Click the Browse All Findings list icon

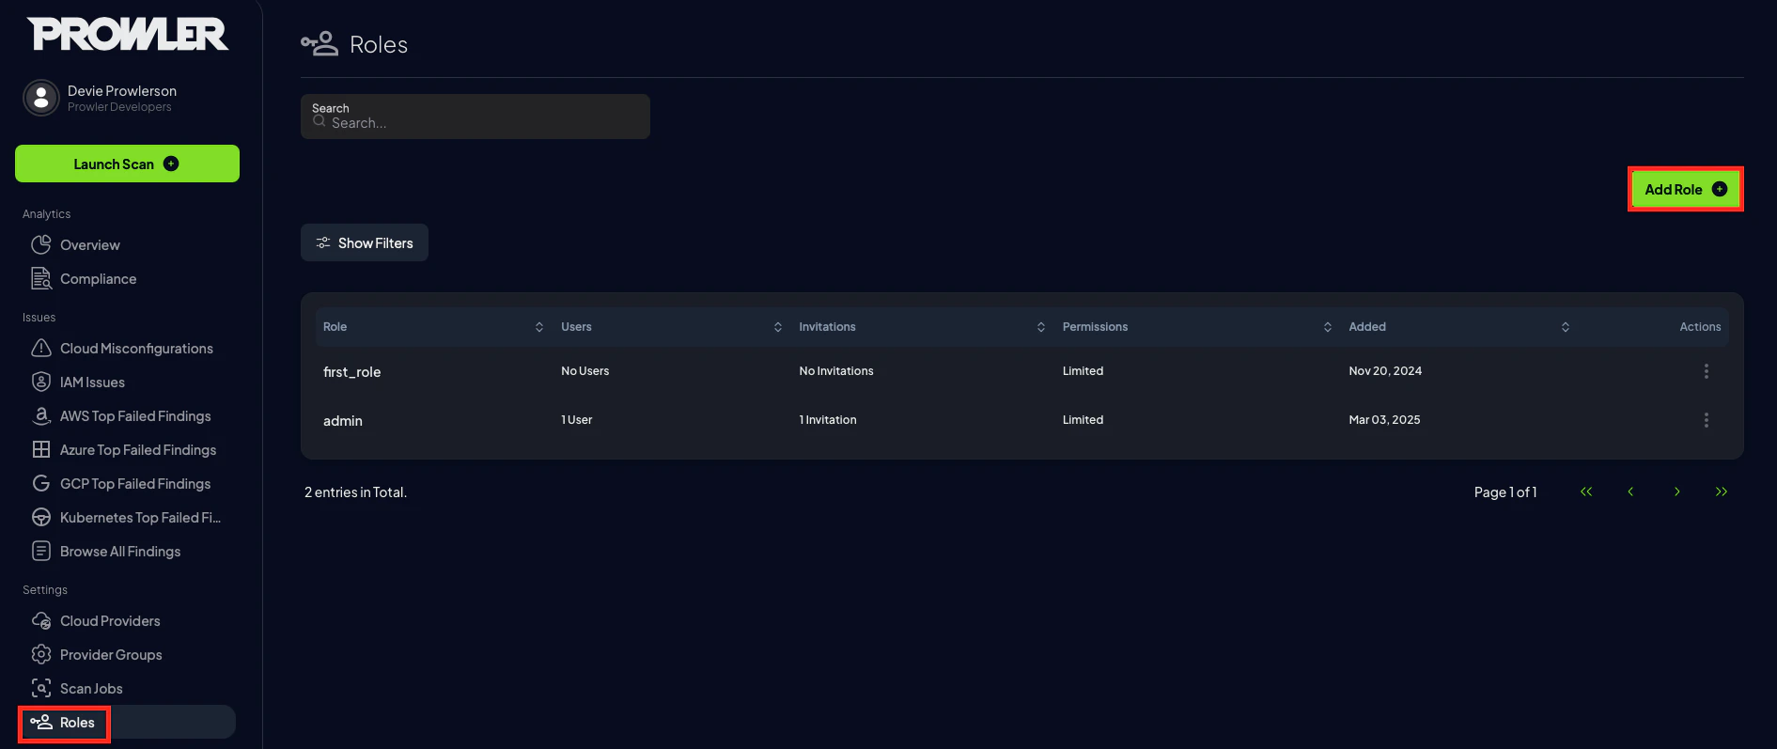tap(41, 551)
